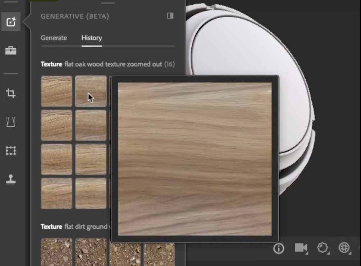361x266 pixels.
Task: Open the polygon shape display dropdown
Action: pyautogui.click(x=323, y=248)
